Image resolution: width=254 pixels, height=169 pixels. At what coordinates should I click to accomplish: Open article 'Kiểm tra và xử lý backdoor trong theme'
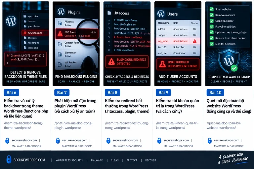pos(26,108)
